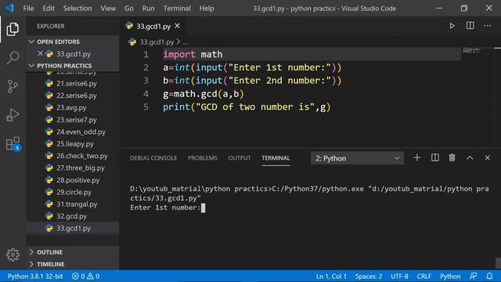Screen dimensions: 501x282
Task: Open the Run menu
Action: coord(148,9)
